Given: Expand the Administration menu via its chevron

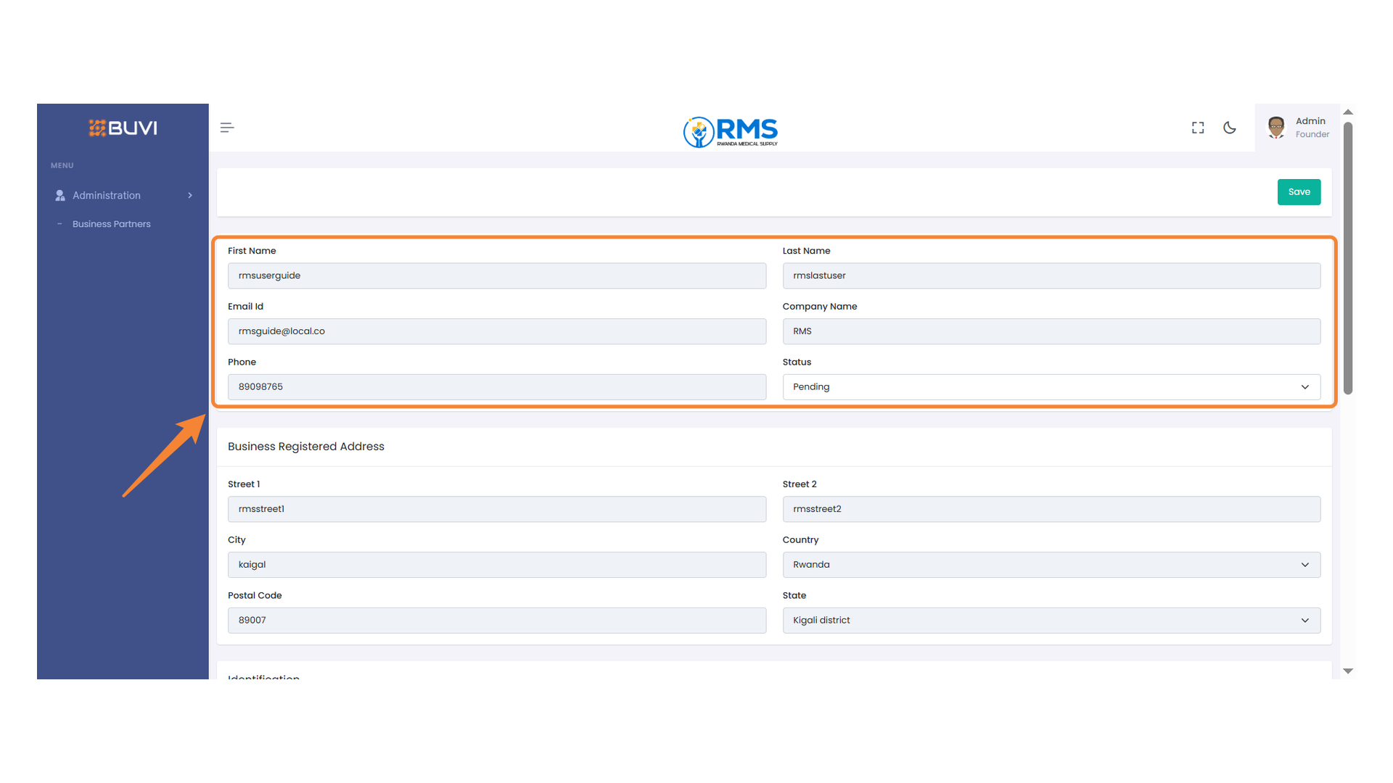Looking at the screenshot, I should tap(189, 195).
